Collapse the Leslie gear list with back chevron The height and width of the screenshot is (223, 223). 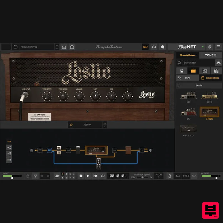179,85
